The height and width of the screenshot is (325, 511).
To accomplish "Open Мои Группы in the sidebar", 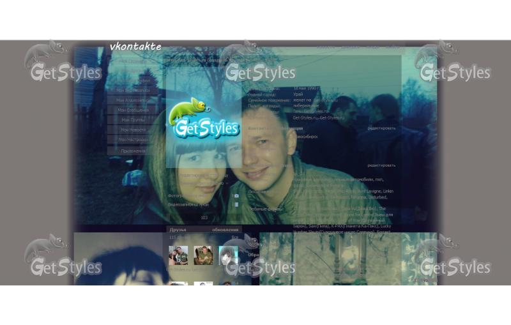I will point(133,119).
